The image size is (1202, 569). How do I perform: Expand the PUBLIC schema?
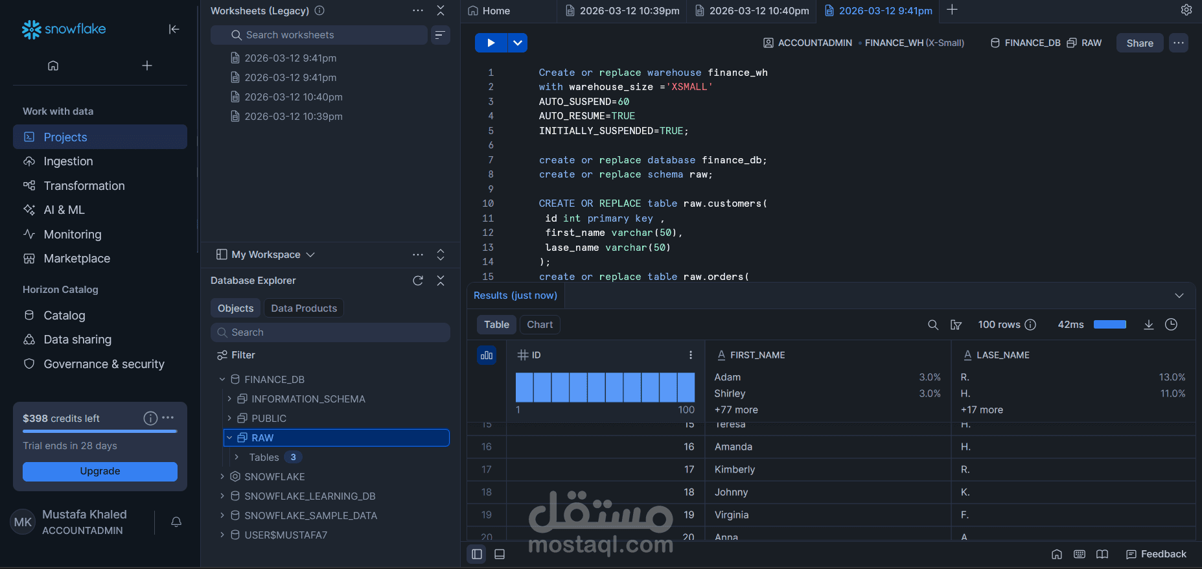[229, 418]
